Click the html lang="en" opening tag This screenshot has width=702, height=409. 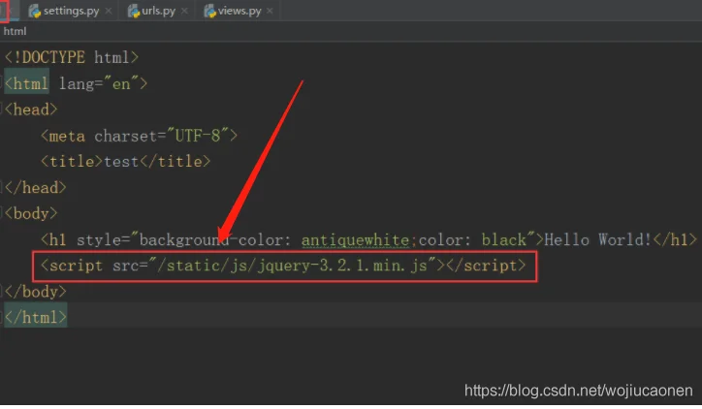click(76, 83)
